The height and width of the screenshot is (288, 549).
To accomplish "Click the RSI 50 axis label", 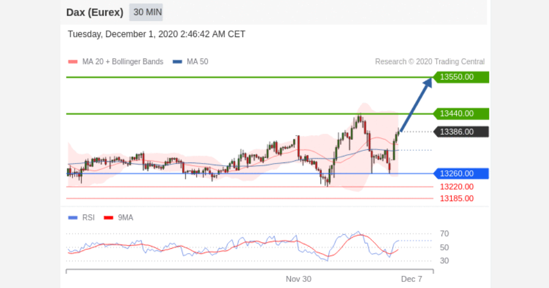I will point(444,248).
